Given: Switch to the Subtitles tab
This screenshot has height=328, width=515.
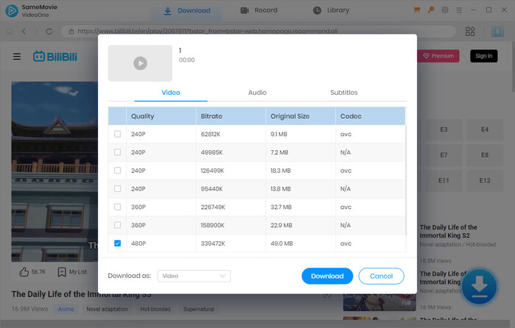Looking at the screenshot, I should point(344,93).
